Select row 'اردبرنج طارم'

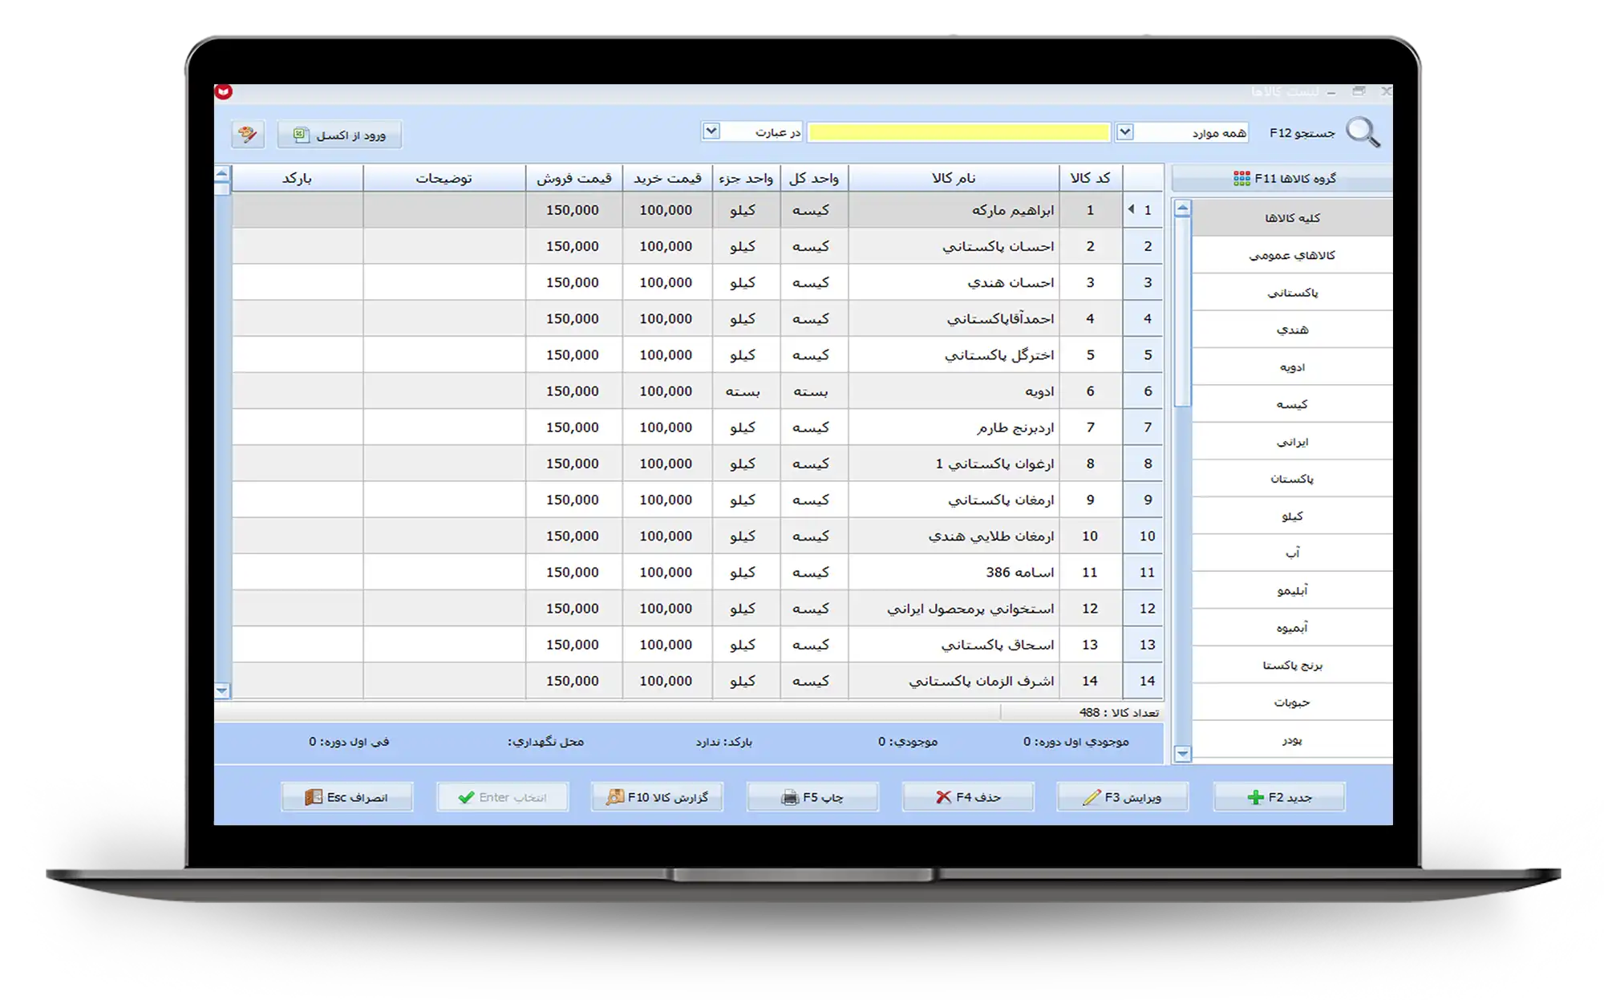click(698, 427)
